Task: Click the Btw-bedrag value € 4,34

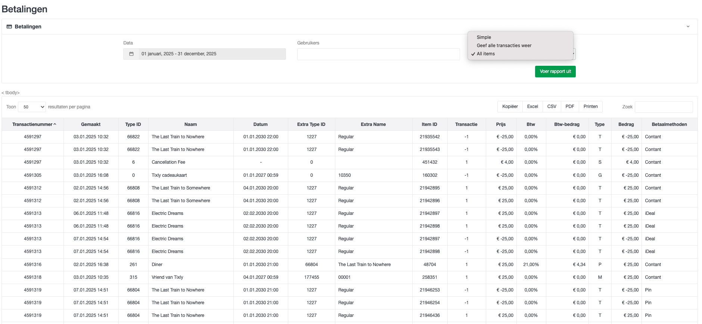Action: tap(579, 265)
